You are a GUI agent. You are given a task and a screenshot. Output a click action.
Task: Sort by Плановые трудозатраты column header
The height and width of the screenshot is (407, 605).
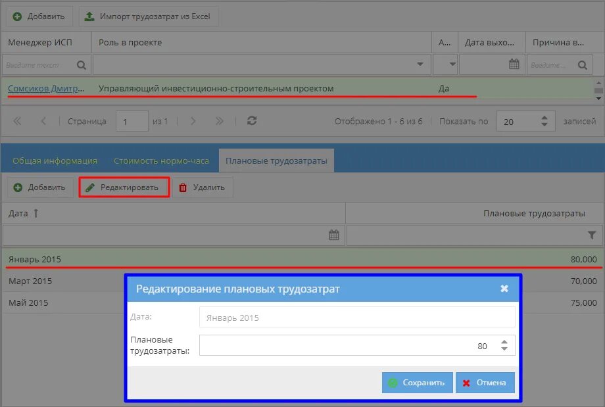[475, 213]
